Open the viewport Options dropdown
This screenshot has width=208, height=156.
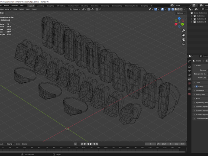pos(181,13)
